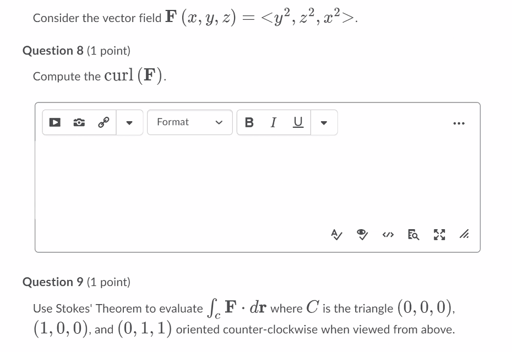Toggle italic text formatting
The height and width of the screenshot is (352, 512).
point(273,122)
